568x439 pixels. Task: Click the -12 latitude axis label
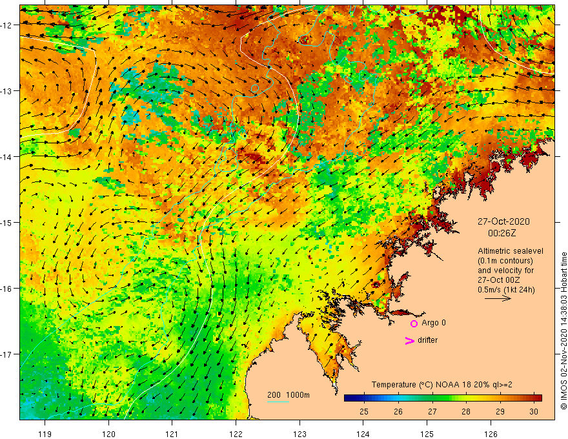[x=6, y=25]
